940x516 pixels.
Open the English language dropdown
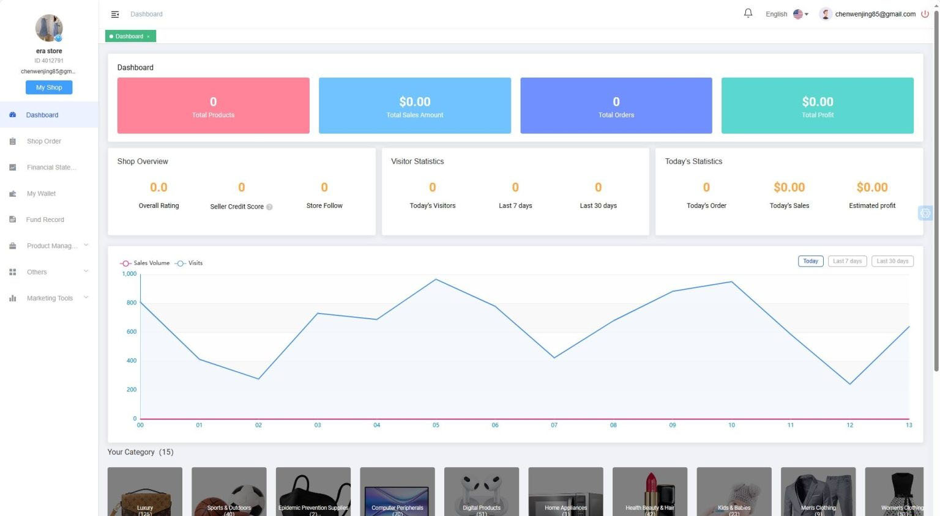(787, 14)
